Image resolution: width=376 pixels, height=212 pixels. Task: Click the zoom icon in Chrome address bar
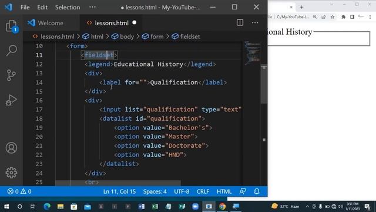tap(315, 17)
